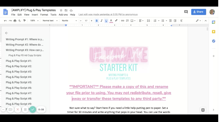This screenshot has height=122, width=220.
Task: Open the Add-ons menu
Action: tap(63, 15)
